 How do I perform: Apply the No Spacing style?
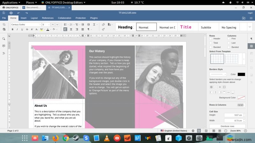point(229,27)
